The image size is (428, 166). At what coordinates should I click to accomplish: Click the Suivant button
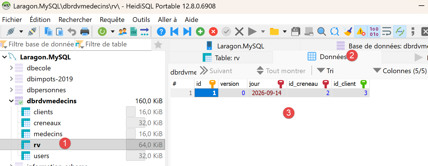216,71
